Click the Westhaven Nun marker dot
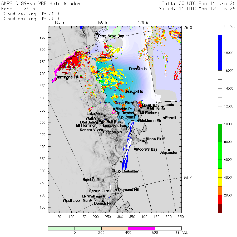 point(91,200)
